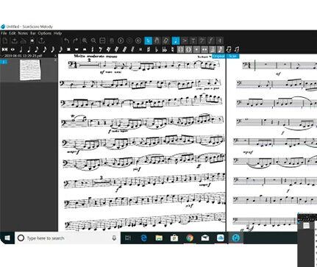Create a new document from the toolbar
The width and height of the screenshot is (317, 267).
(x=5, y=40)
